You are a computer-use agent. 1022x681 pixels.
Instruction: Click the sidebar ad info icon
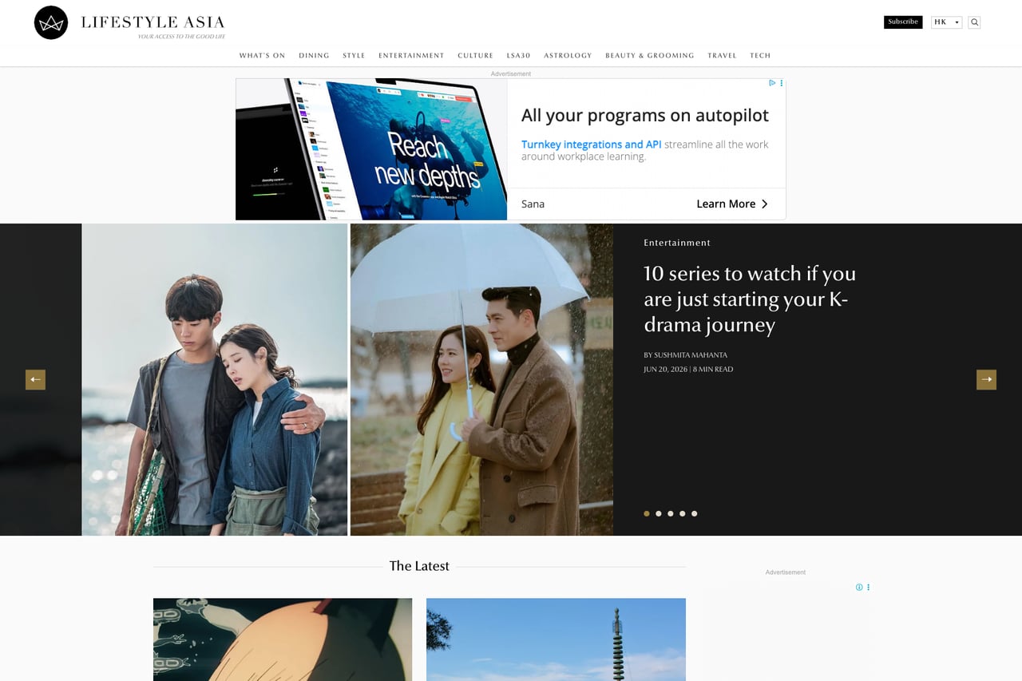click(x=859, y=587)
